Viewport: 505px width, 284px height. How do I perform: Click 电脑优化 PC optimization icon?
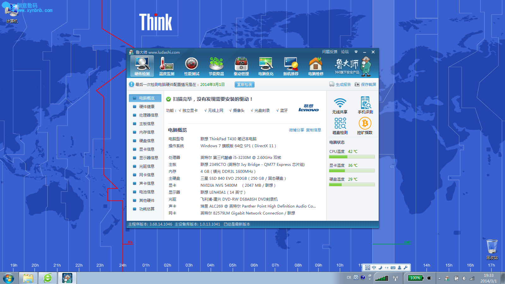point(266,66)
